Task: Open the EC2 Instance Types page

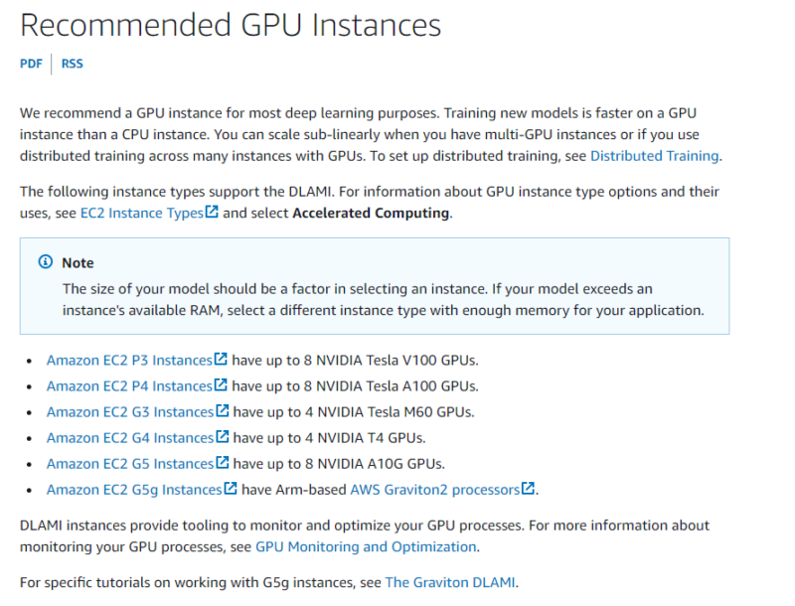Action: (x=143, y=212)
